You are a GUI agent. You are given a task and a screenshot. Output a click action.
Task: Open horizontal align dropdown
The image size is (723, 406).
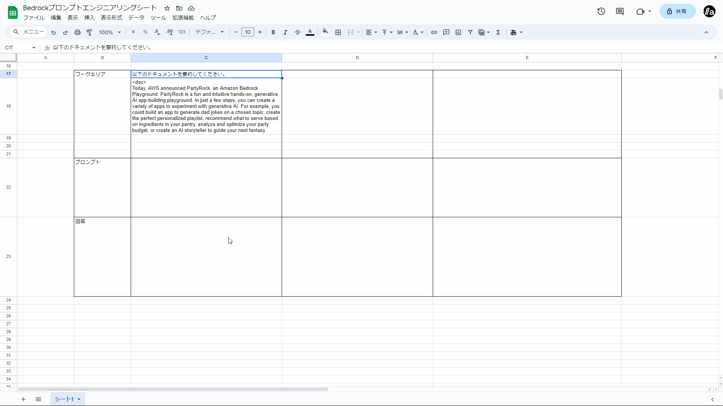click(371, 32)
